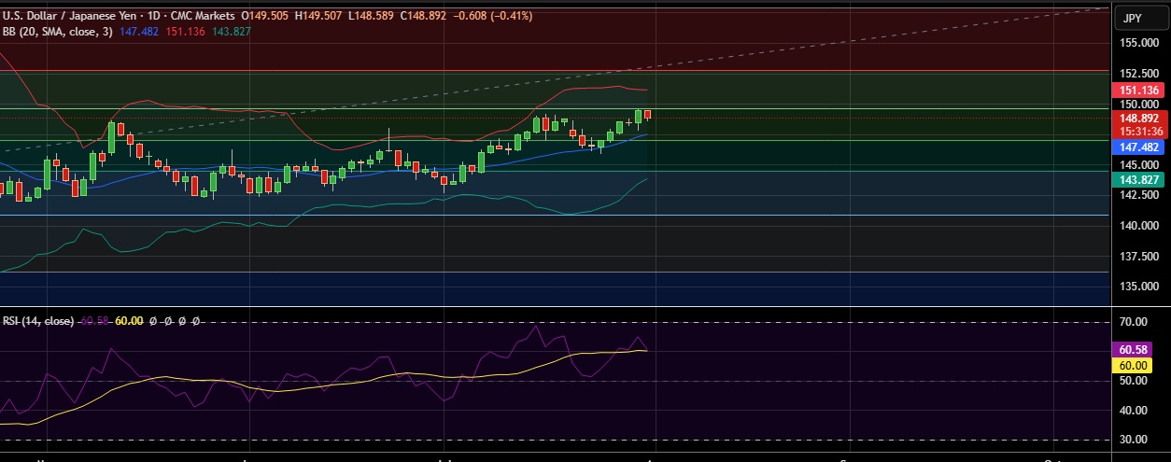Click the 30.00 level on RSI scale

[x=1134, y=440]
